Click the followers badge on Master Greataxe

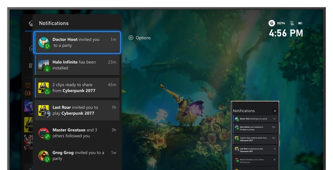[47, 137]
